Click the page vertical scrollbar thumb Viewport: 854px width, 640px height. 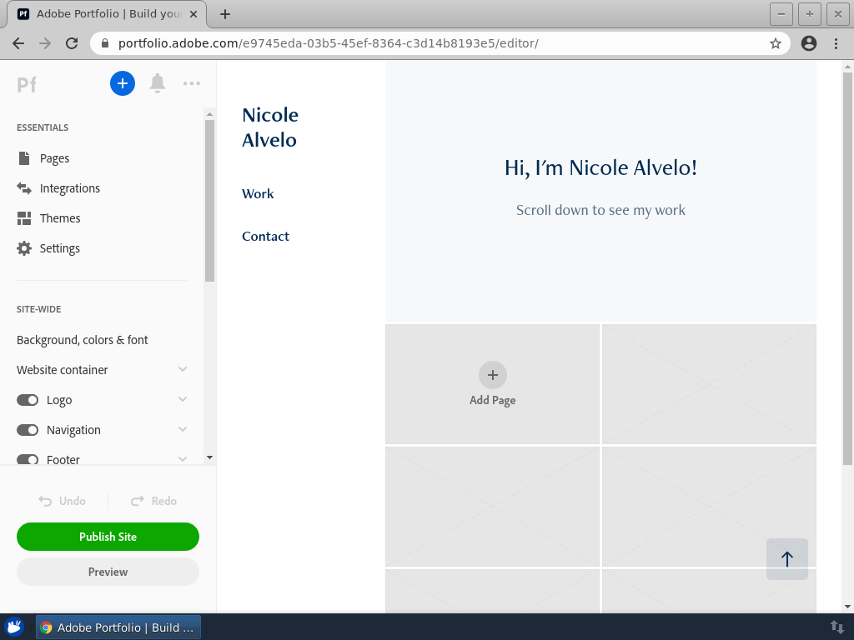[x=847, y=268]
